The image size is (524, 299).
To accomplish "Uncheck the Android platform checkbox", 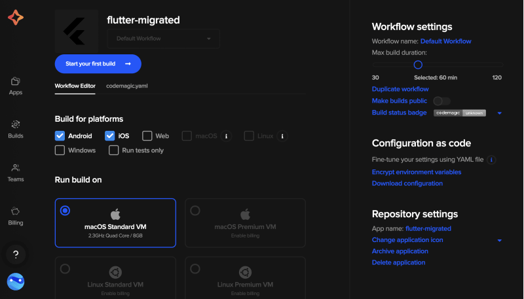I will pyautogui.click(x=60, y=136).
